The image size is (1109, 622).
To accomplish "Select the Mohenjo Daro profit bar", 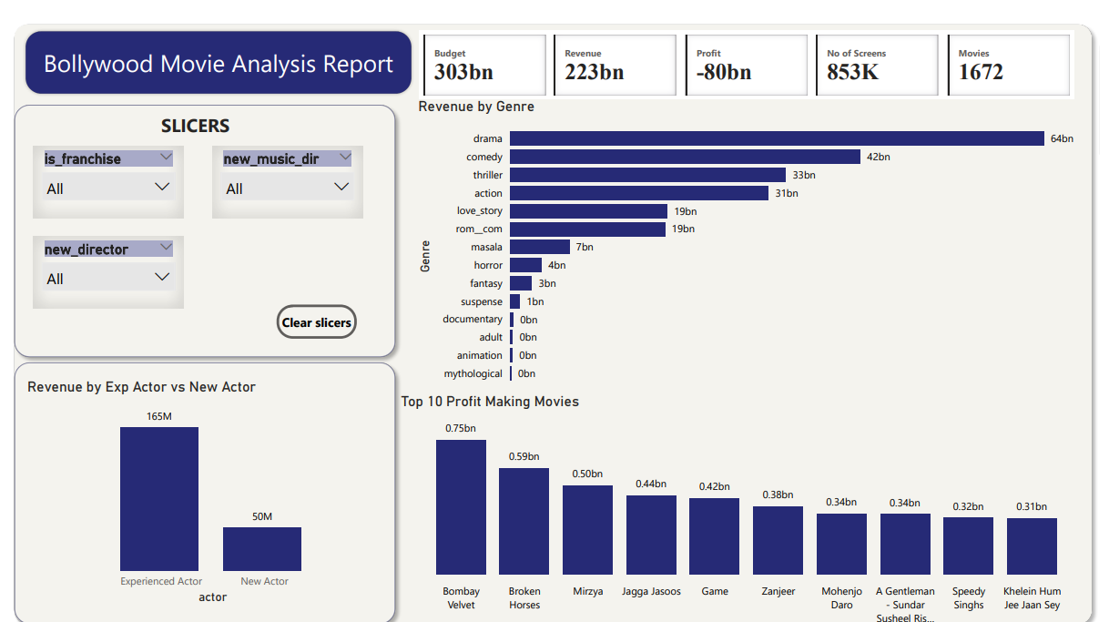I will click(841, 544).
